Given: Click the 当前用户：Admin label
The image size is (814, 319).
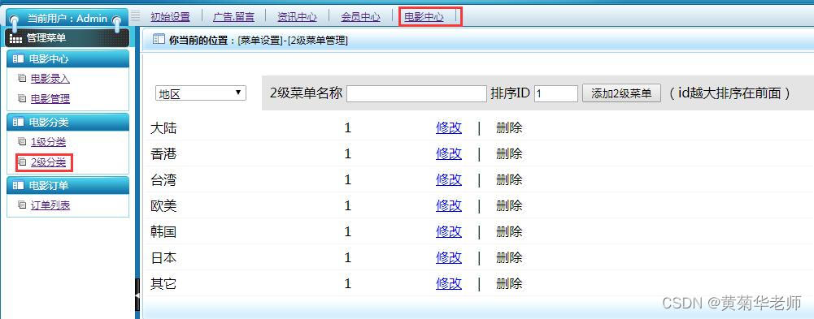Looking at the screenshot, I should click(67, 19).
